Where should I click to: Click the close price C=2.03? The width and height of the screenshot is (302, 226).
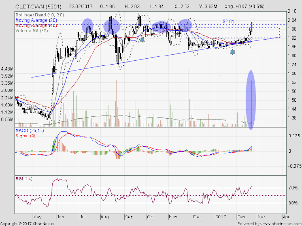(182, 6)
